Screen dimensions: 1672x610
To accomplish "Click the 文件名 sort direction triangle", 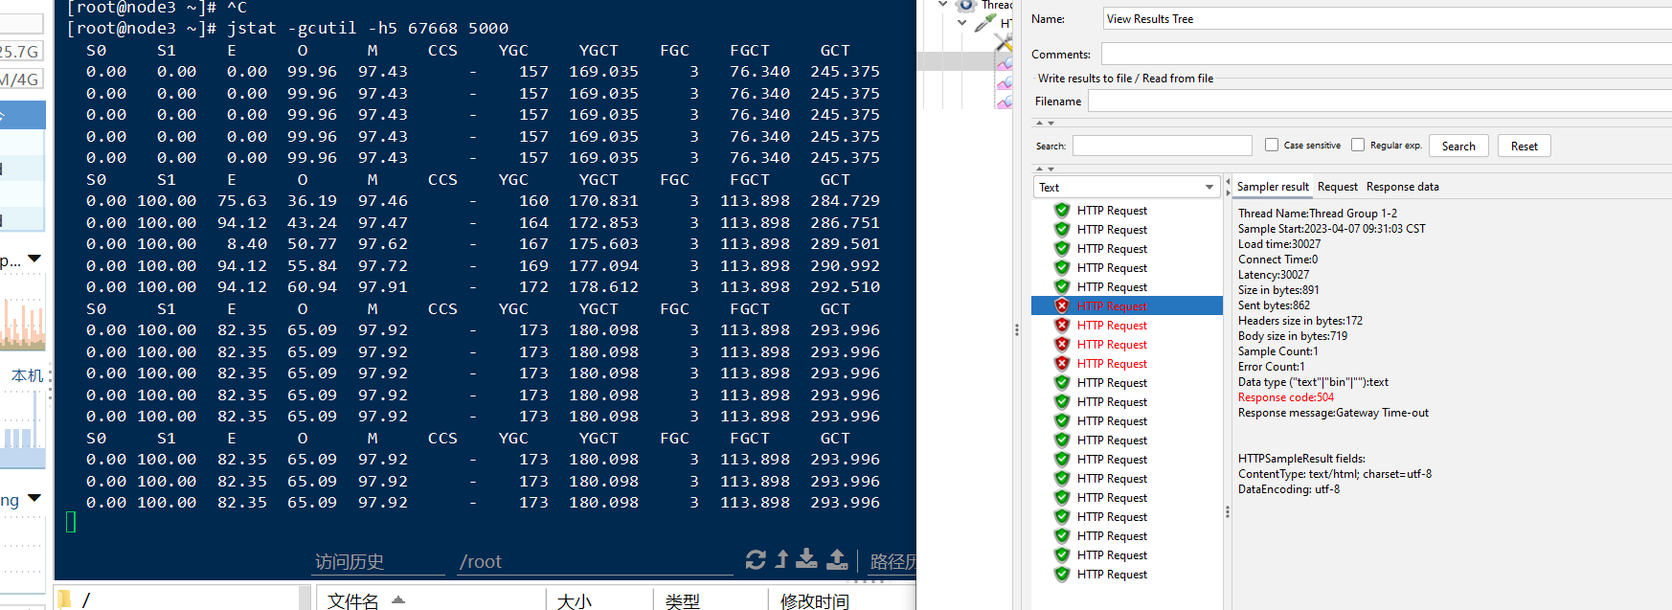I will tap(398, 599).
